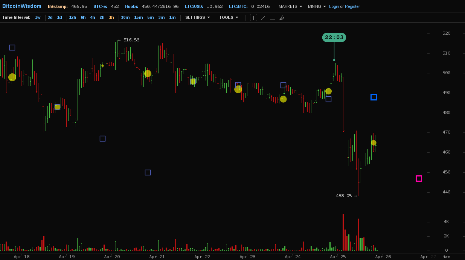465x260 pixels.
Task: Click the Login link
Action: pyautogui.click(x=334, y=6)
